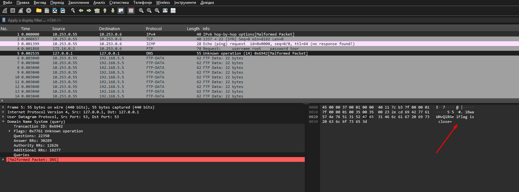Collapse the Domain Name System section
This screenshot has width=519, height=192.
pyautogui.click(x=3, y=122)
